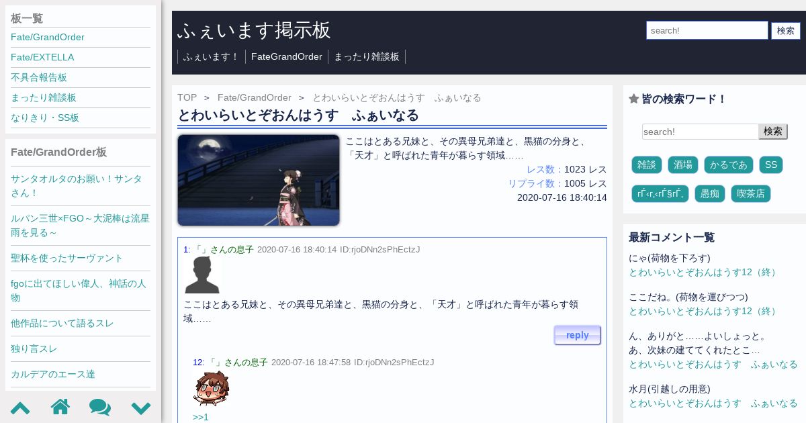Open ふぇいます！ in header navigation
This screenshot has height=423, width=806.
coord(211,56)
